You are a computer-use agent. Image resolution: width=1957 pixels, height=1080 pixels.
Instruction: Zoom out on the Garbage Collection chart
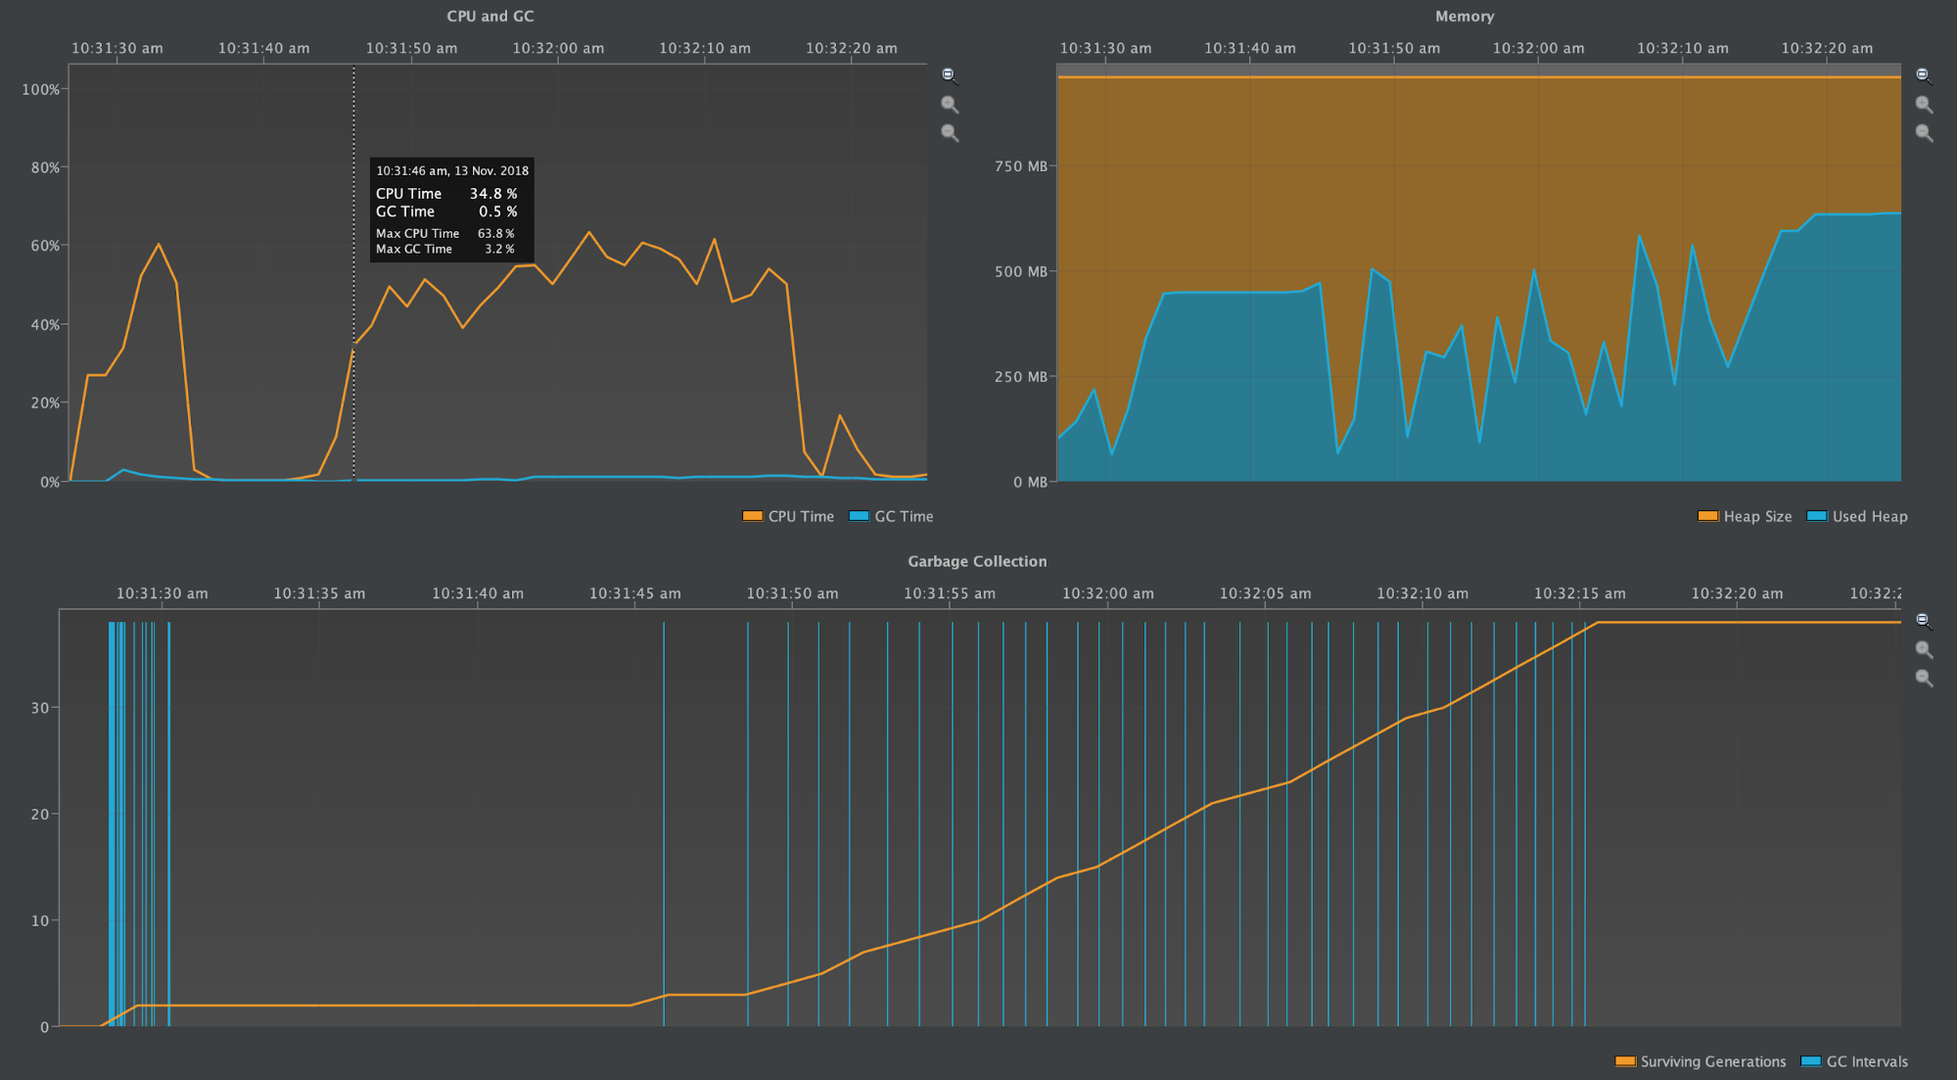coord(1923,678)
